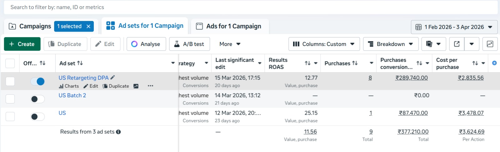Tick the checkbox for the US ad set
The height and width of the screenshot is (152, 500).
click(x=10, y=117)
